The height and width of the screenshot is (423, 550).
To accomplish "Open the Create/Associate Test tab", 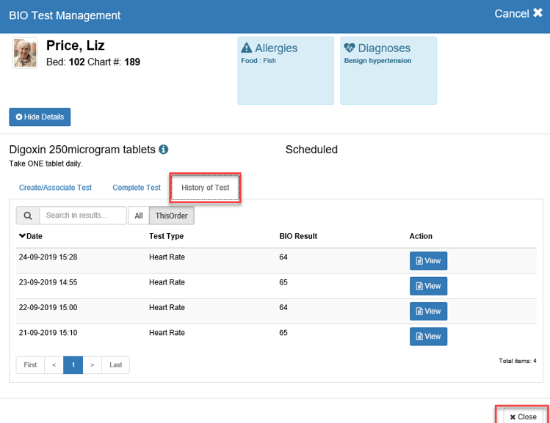I will (x=55, y=188).
